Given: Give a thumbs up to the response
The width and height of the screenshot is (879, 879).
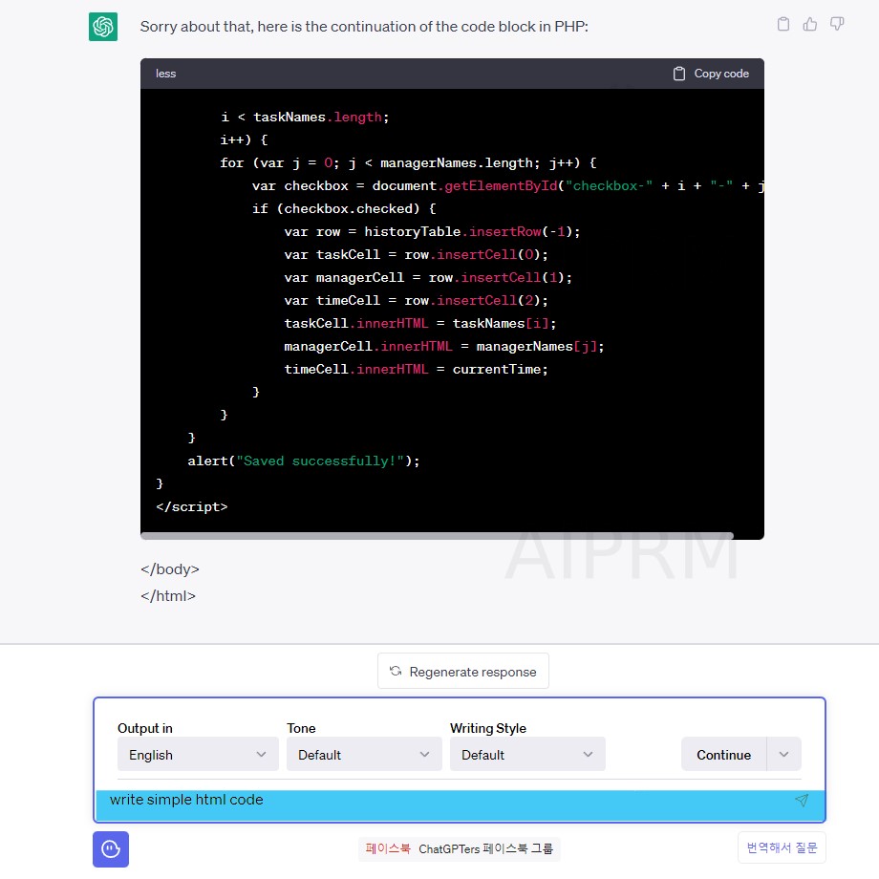Looking at the screenshot, I should (809, 24).
